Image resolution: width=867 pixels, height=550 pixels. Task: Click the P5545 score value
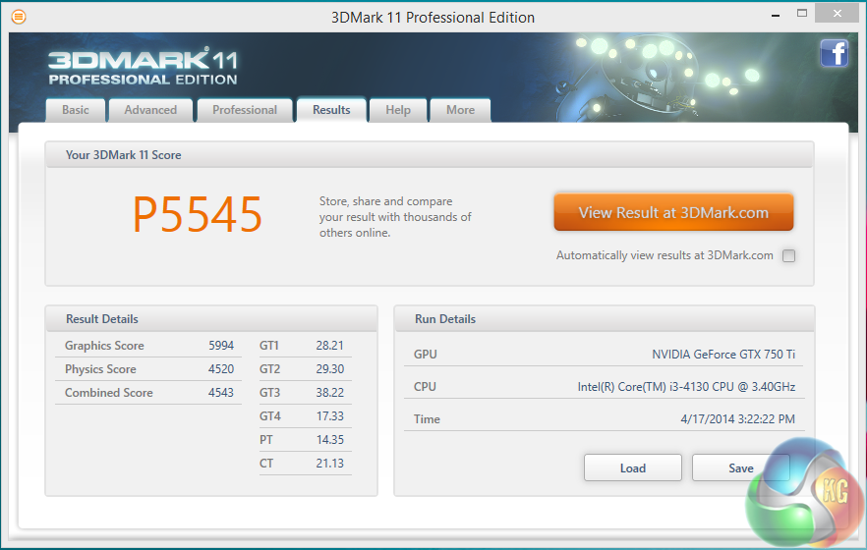click(x=198, y=215)
